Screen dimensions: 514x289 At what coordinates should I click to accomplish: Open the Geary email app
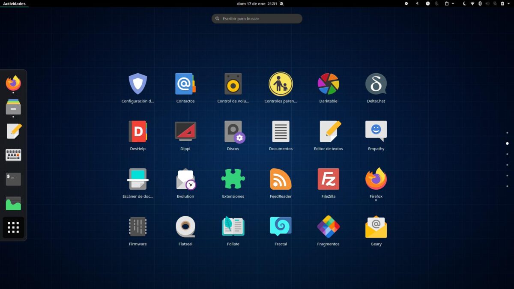376,226
